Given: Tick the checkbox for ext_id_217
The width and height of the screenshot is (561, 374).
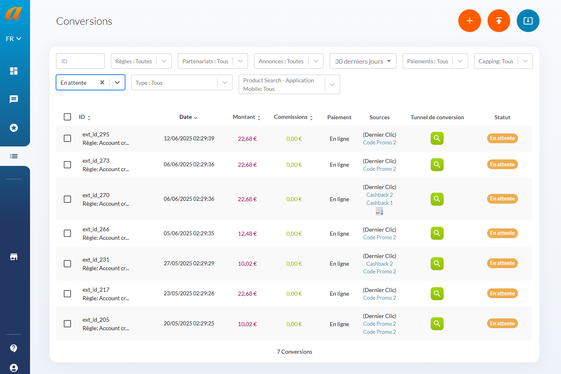Looking at the screenshot, I should tap(67, 294).
